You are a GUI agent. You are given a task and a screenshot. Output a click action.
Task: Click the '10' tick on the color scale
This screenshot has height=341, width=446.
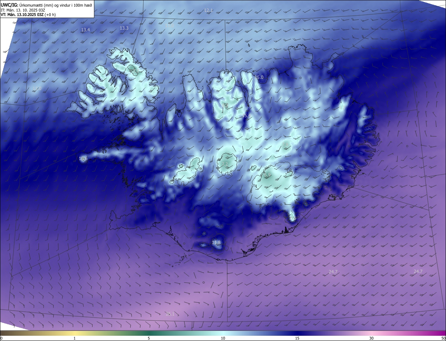point(223,338)
